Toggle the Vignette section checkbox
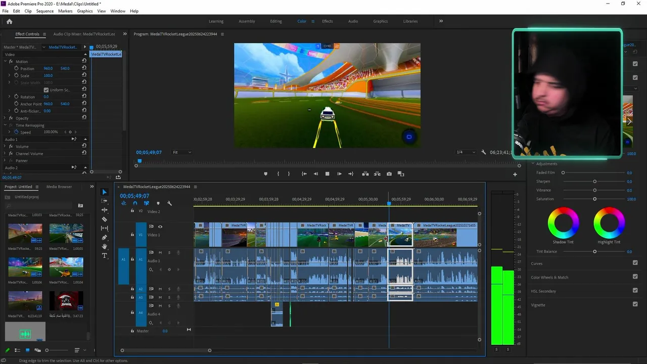Screen dimensions: 647x364 [x=635, y=304]
